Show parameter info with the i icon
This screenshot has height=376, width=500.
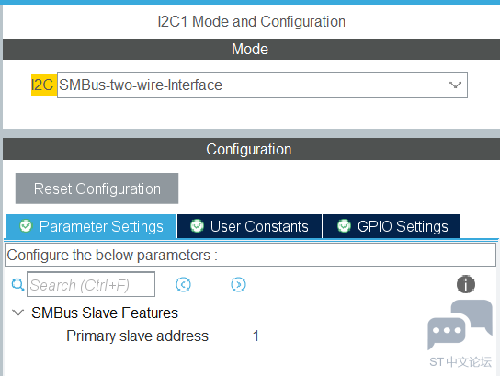[x=466, y=284]
